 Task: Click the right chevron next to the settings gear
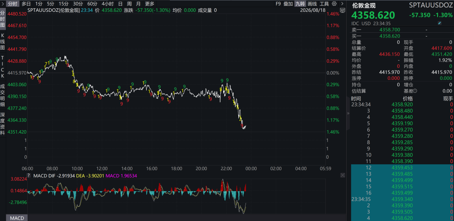click(342, 4)
